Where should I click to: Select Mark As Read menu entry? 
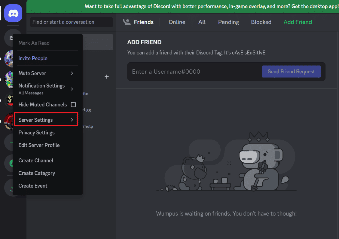point(48,43)
